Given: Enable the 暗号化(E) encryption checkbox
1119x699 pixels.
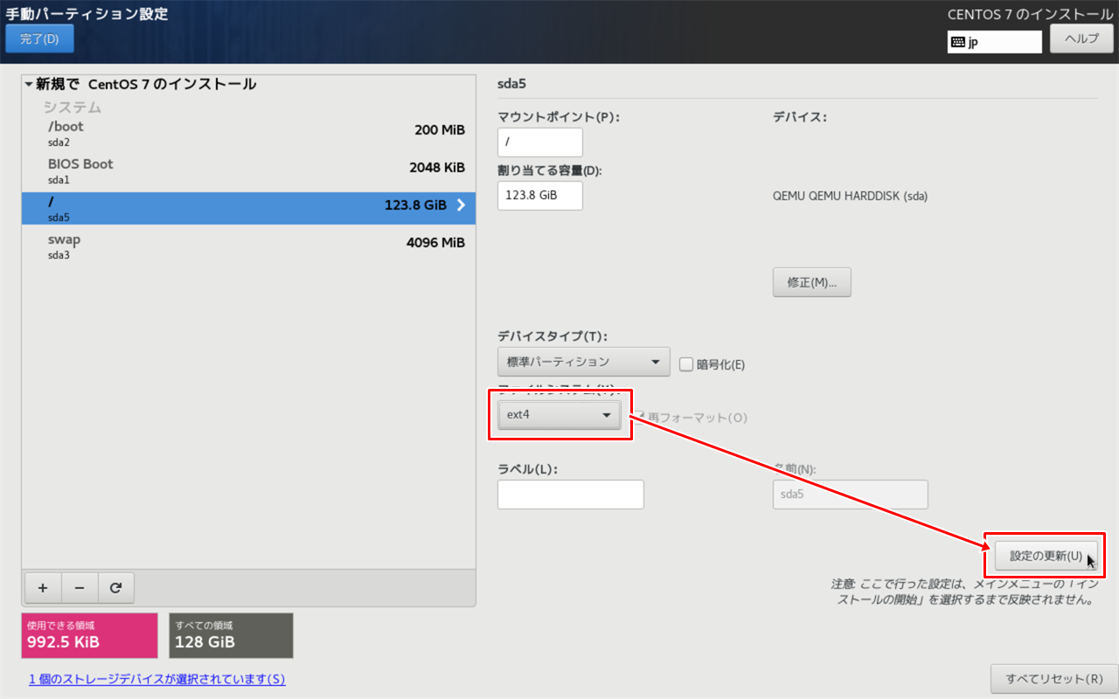Looking at the screenshot, I should [x=687, y=364].
